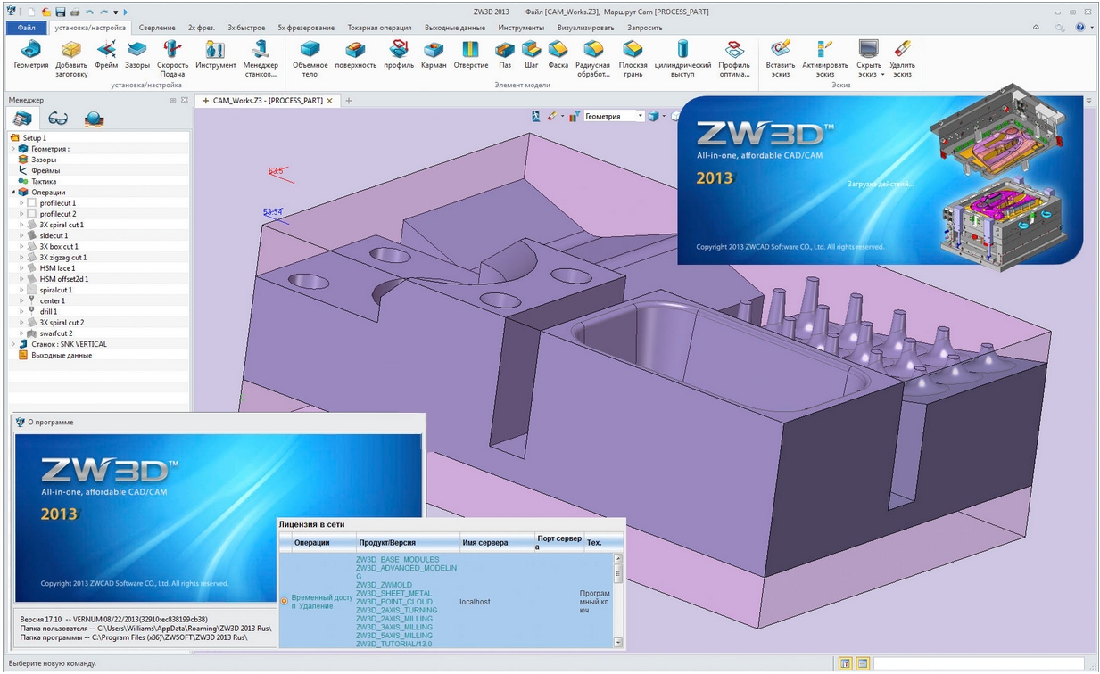This screenshot has height=674, width=1100.
Task: Switch manager to glasses view tab
Action: pyautogui.click(x=58, y=119)
